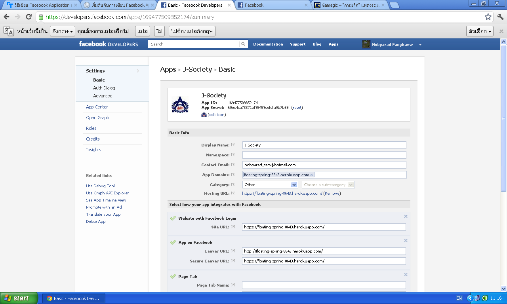
Task: Remove Page Tab section
Action: coord(406,275)
